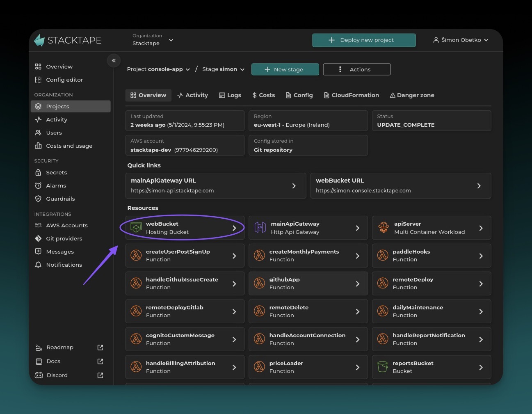532x414 pixels.
Task: Expand the remoteDeploy function chevron
Action: (481, 284)
